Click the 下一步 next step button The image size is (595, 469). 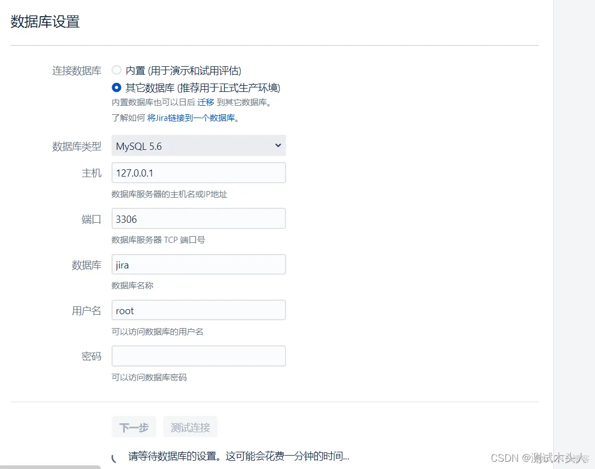[134, 427]
